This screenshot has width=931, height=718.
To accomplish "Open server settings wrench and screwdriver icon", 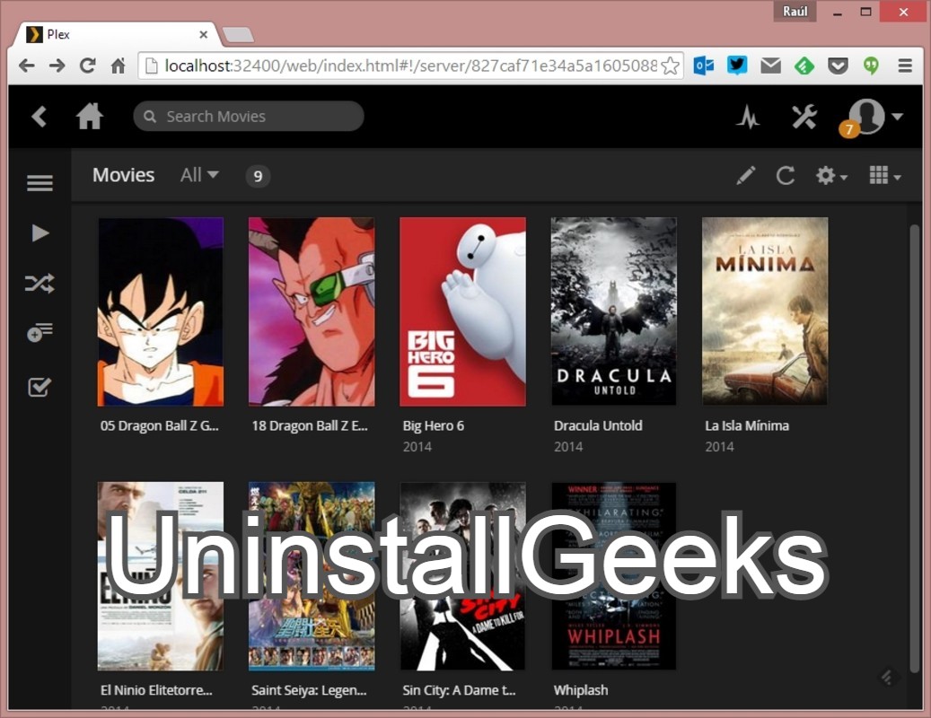I will (804, 117).
